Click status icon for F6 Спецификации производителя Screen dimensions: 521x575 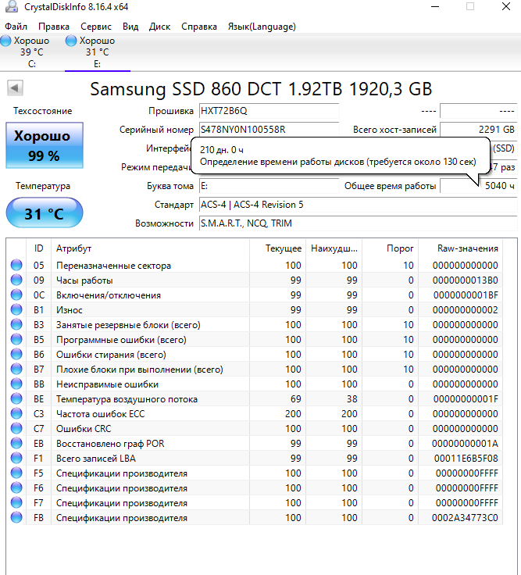tap(16, 487)
